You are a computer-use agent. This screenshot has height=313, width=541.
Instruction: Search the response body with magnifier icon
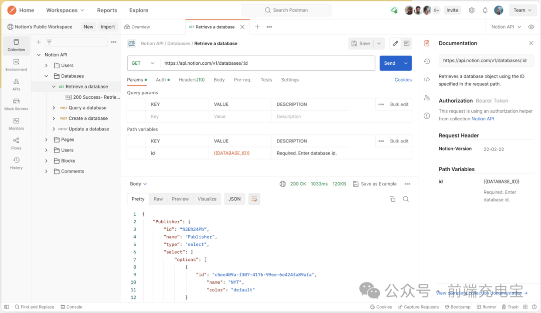click(406, 199)
